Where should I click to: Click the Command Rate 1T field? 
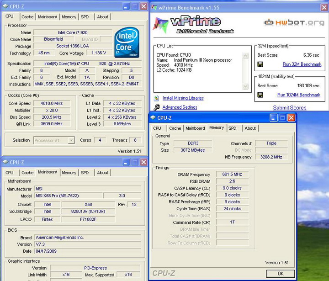232,222
